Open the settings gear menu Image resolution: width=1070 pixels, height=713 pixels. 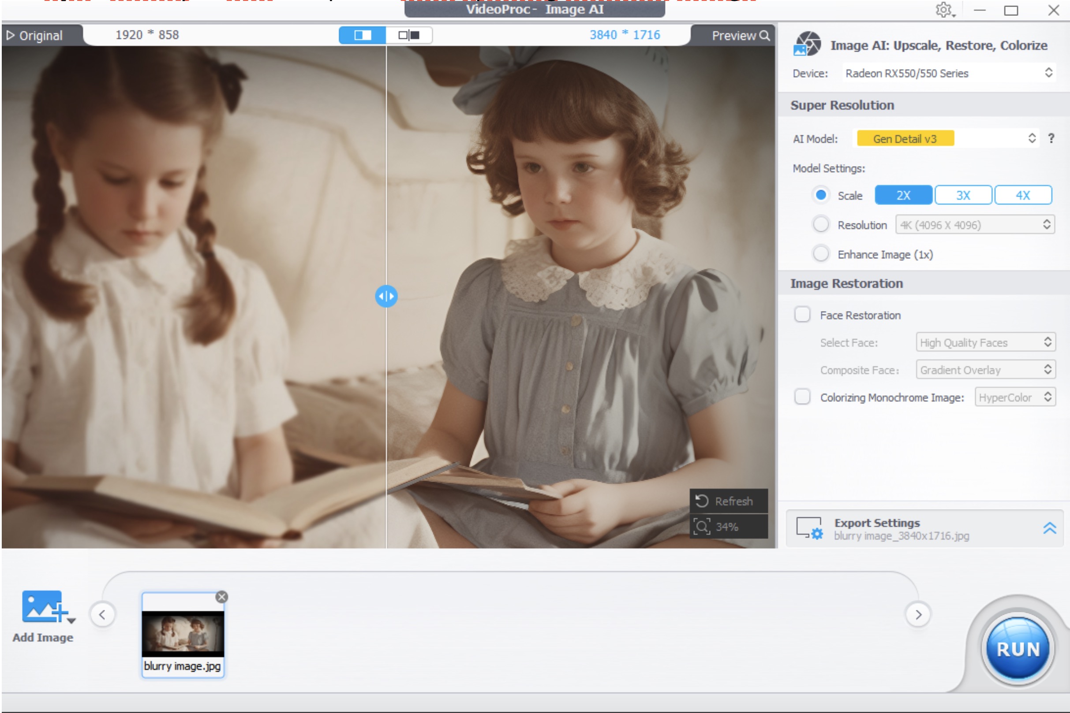[944, 10]
